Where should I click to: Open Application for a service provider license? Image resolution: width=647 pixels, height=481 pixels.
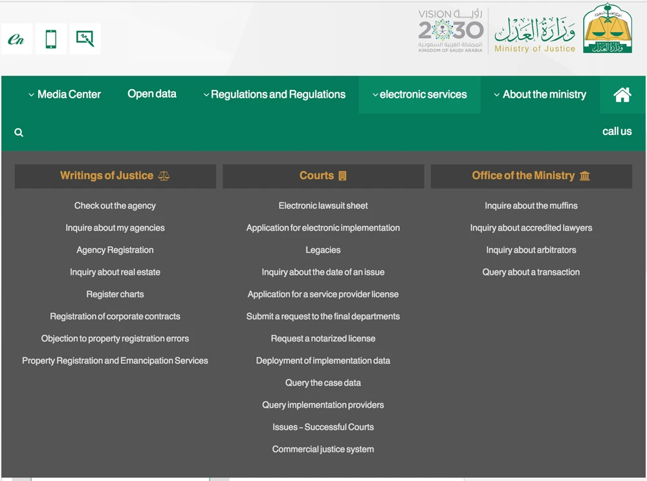(323, 294)
